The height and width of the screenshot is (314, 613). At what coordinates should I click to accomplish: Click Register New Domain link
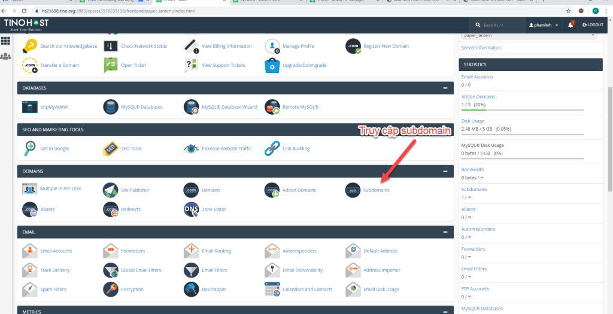click(x=386, y=46)
